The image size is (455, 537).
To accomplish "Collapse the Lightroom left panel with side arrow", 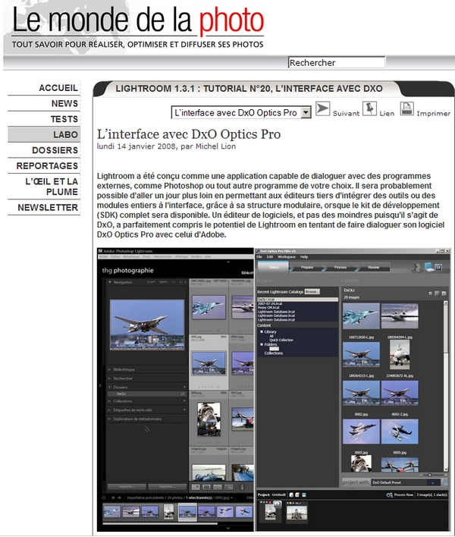I will tap(100, 385).
